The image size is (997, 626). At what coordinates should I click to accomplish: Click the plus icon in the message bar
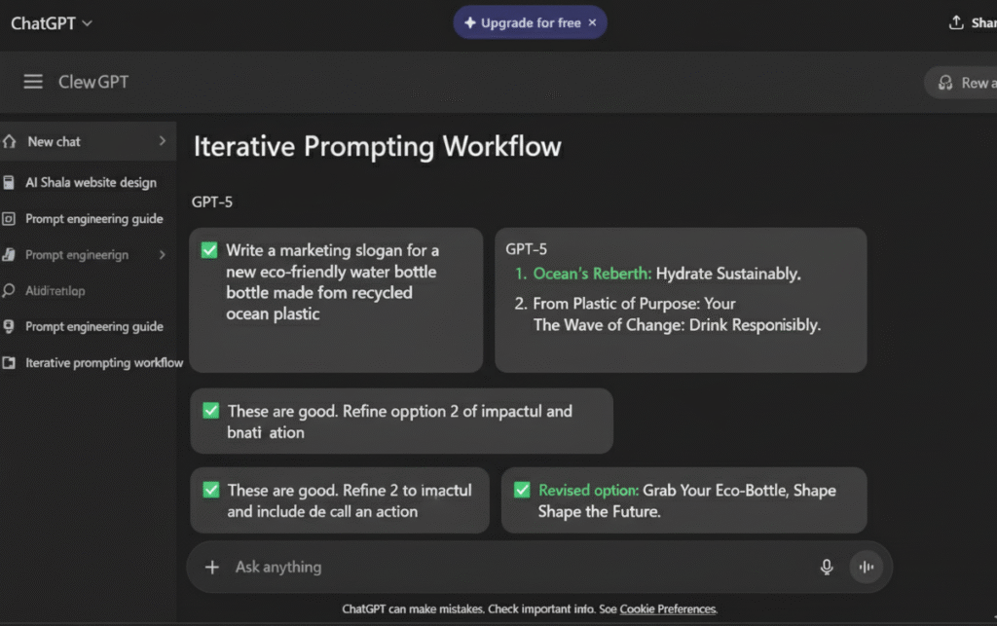pos(212,567)
